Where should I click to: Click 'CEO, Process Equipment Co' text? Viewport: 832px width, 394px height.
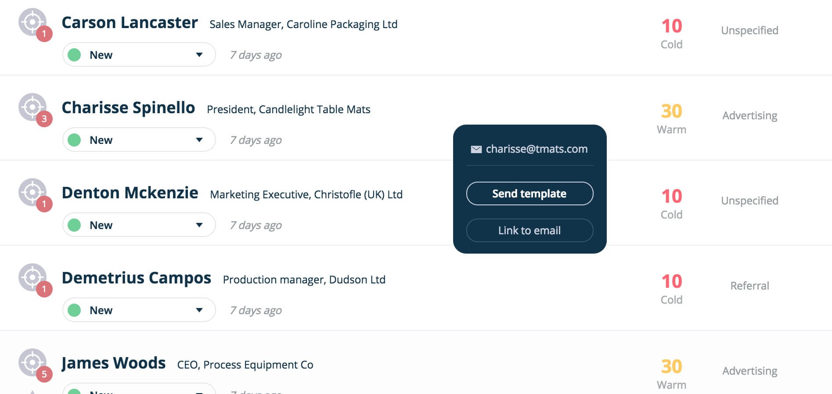(245, 365)
